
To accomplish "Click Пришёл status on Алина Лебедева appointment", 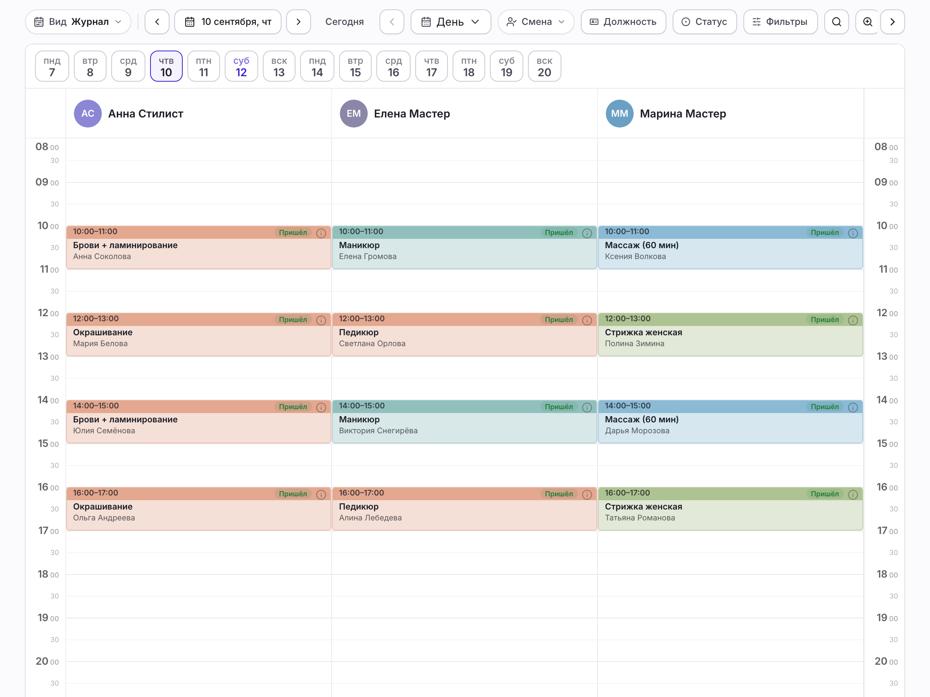I will coord(559,494).
